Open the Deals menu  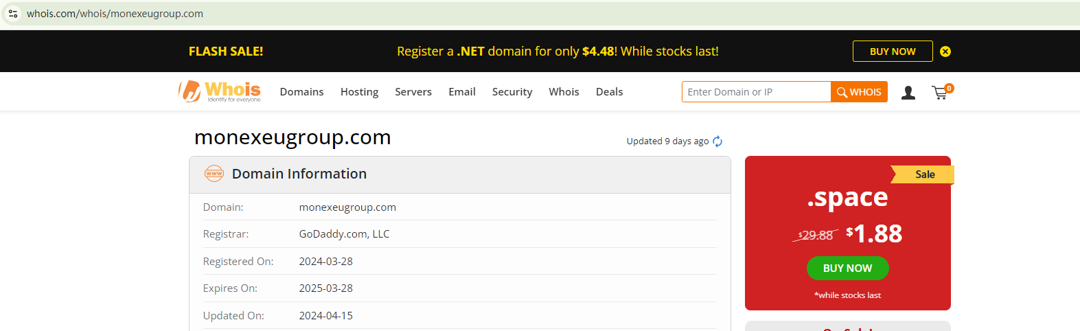click(609, 92)
